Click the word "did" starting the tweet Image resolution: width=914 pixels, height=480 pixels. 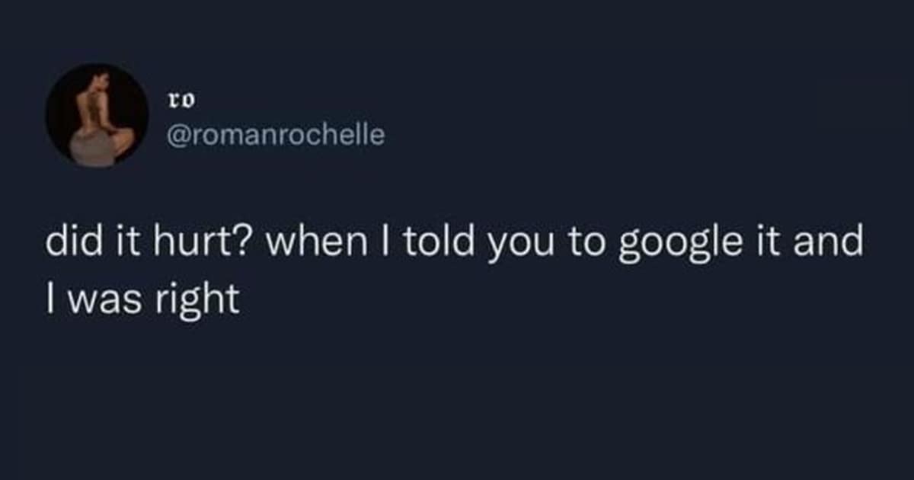tap(73, 244)
